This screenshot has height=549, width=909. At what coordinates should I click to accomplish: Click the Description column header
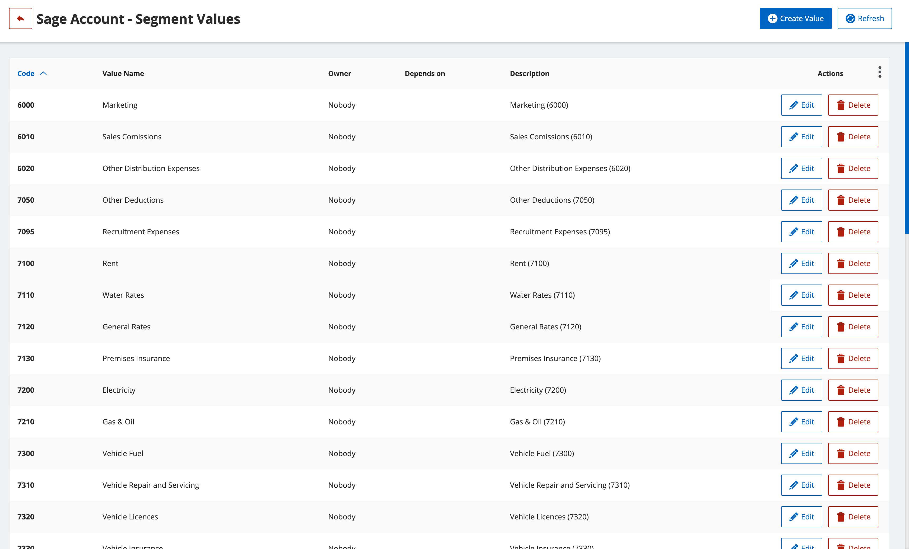click(x=529, y=73)
